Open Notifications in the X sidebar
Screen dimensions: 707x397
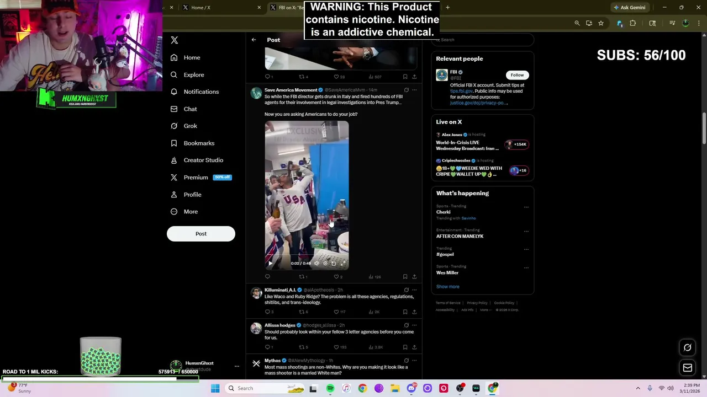[x=195, y=92]
